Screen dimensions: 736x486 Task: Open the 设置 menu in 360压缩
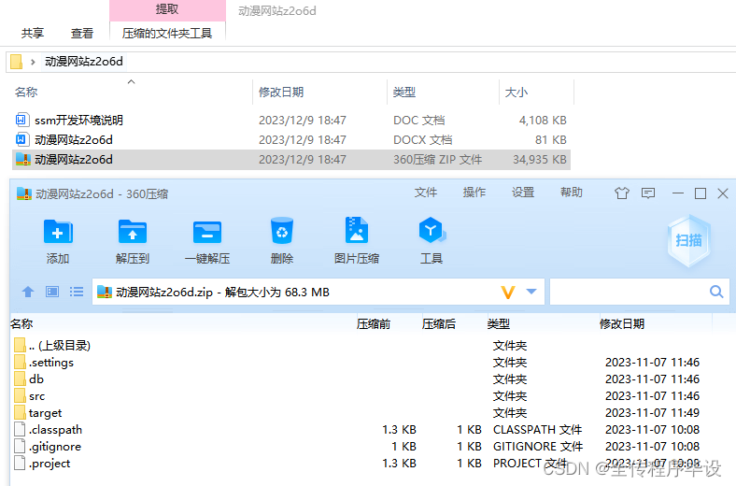[x=523, y=193]
